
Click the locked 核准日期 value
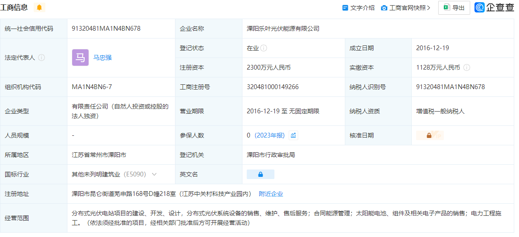(x=429, y=135)
